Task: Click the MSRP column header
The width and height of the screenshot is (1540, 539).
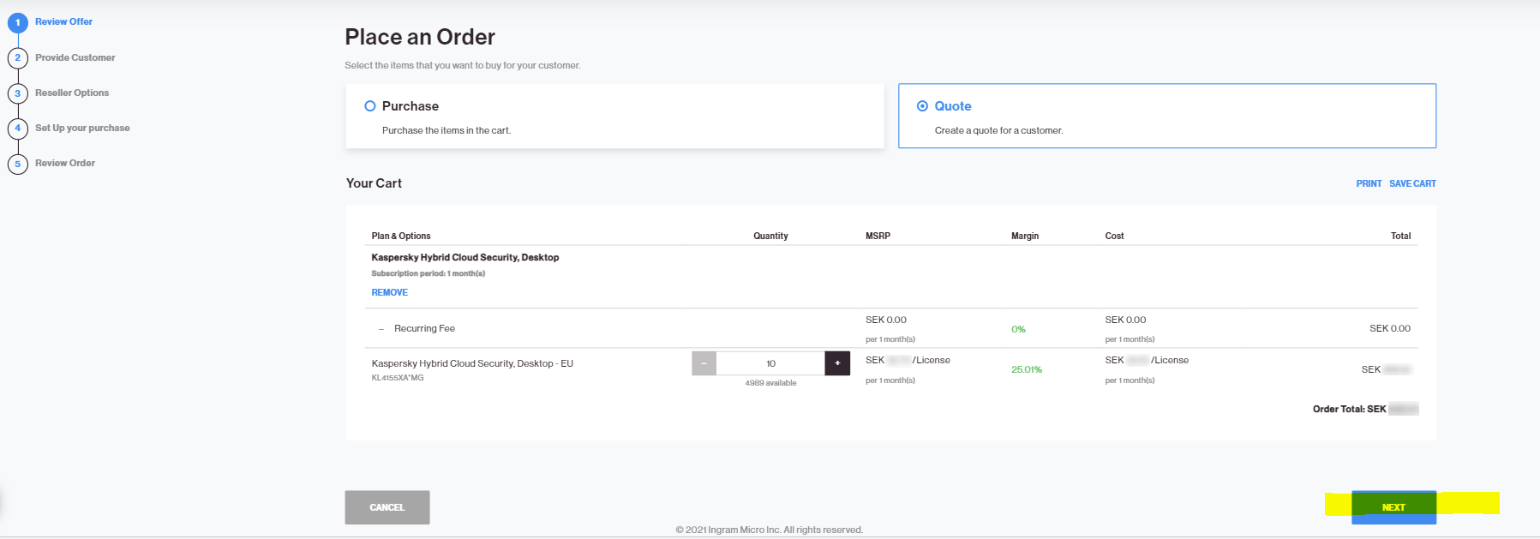Action: coord(878,236)
